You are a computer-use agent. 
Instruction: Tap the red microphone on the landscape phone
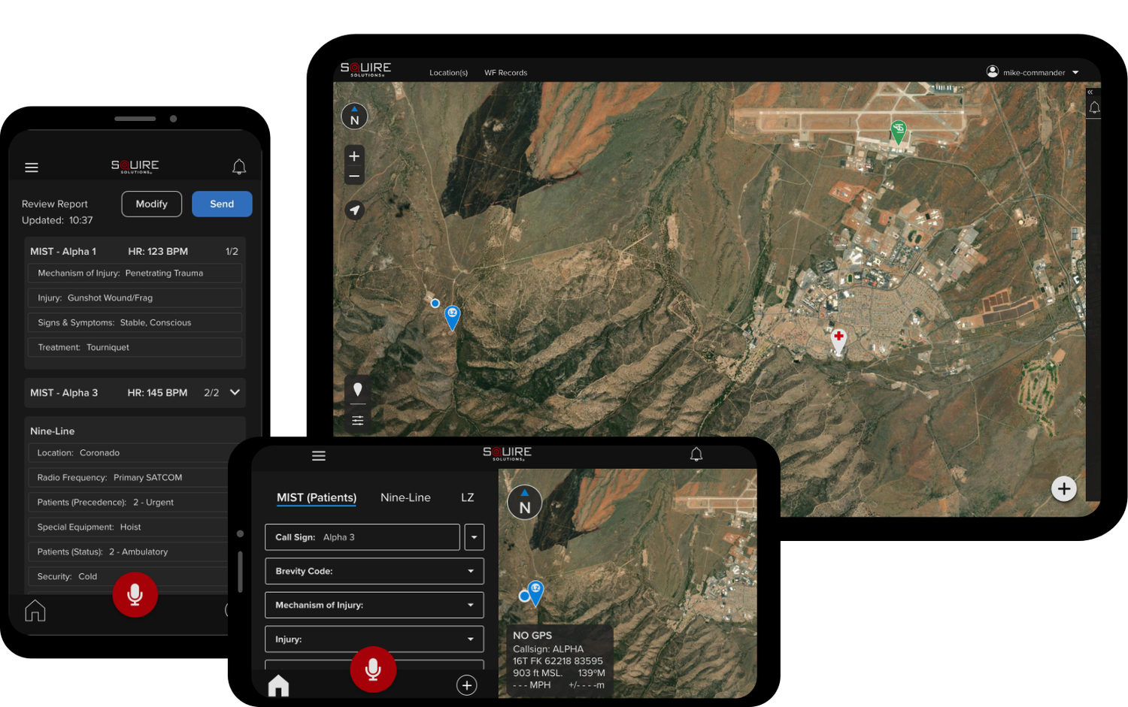pyautogui.click(x=373, y=669)
